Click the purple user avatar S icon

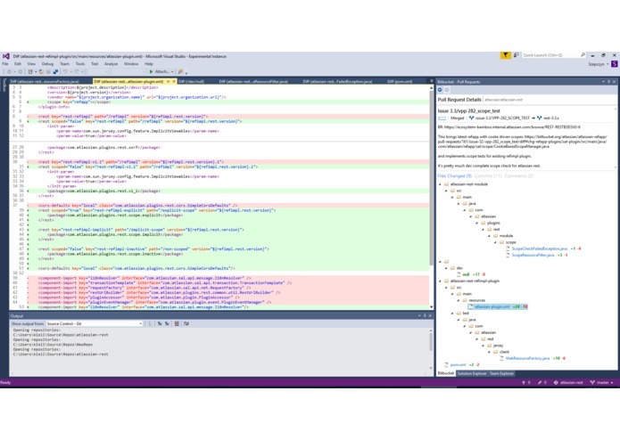click(614, 63)
